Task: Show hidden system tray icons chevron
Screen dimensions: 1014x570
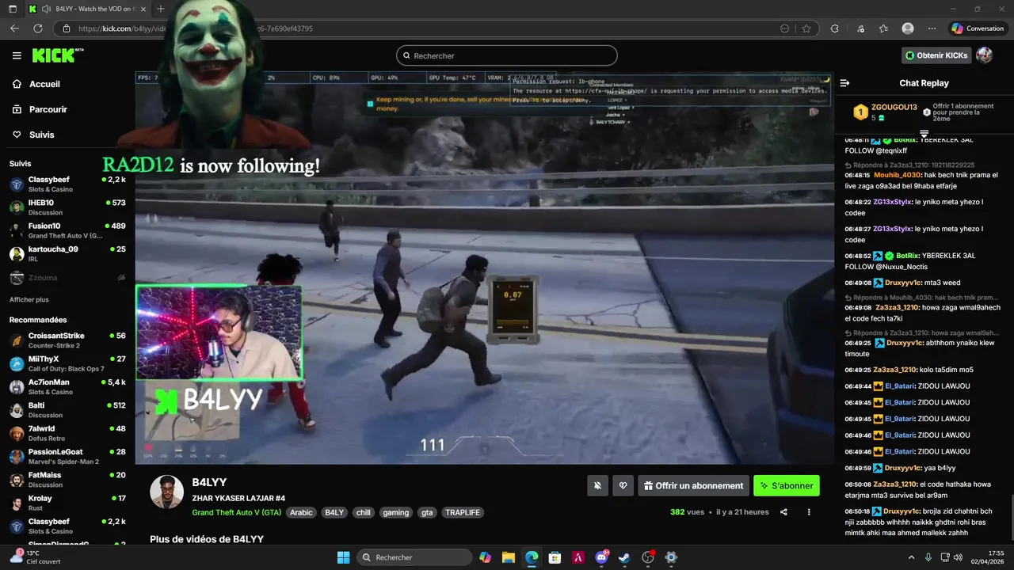Action: 911,557
